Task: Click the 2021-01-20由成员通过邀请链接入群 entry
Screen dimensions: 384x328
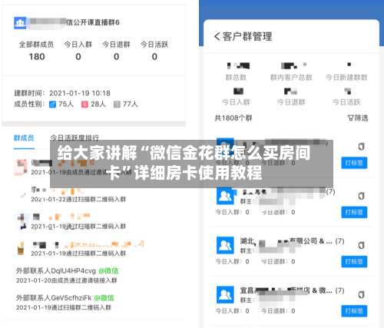Action: coord(67,280)
